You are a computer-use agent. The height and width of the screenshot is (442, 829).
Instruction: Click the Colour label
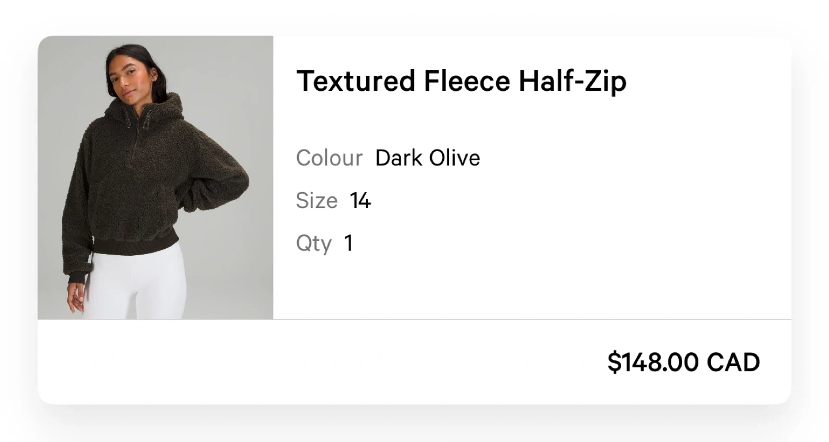(329, 158)
